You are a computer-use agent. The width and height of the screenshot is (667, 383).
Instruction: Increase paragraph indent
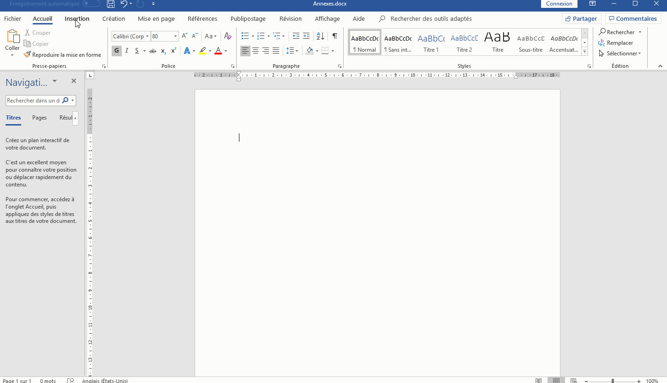pos(306,36)
